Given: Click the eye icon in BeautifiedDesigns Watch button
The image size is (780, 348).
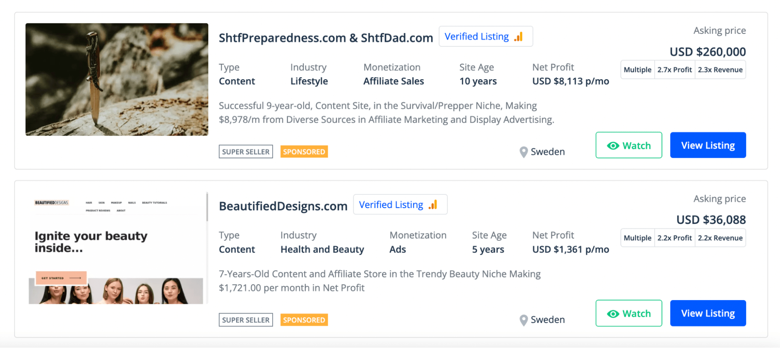Looking at the screenshot, I should click(613, 313).
